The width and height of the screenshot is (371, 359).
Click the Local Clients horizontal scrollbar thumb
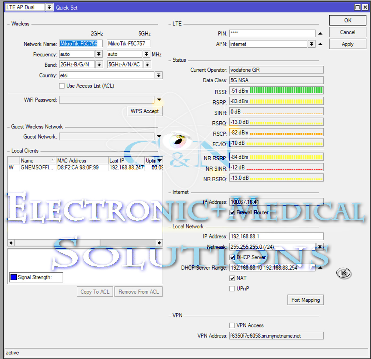click(x=57, y=243)
